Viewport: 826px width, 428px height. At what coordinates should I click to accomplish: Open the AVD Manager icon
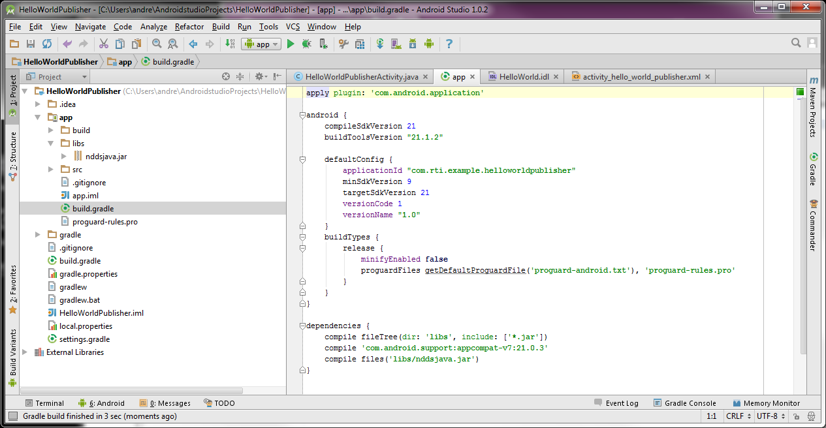coord(396,44)
